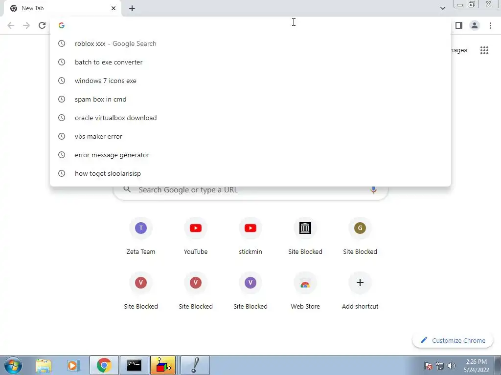This screenshot has height=375, width=501.
Task: Choose 'roblox xxx - Google Search' suggestion
Action: [x=250, y=43]
